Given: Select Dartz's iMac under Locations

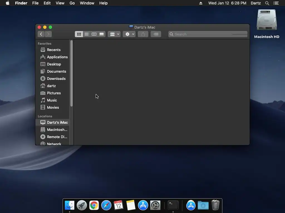Looking at the screenshot, I should [x=52, y=122].
